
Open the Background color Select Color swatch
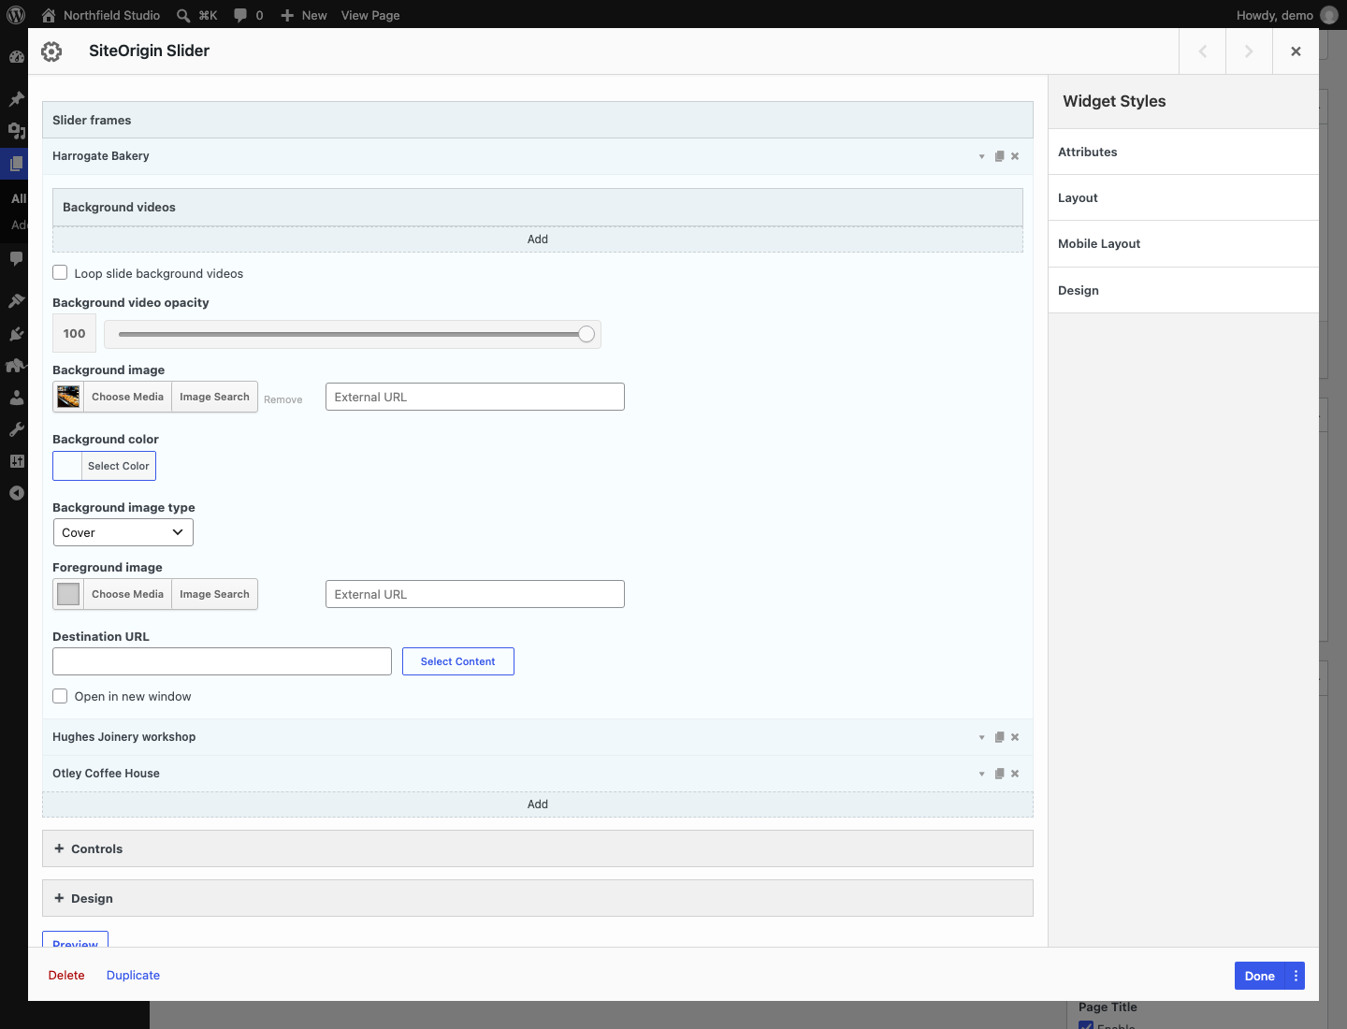tap(104, 466)
